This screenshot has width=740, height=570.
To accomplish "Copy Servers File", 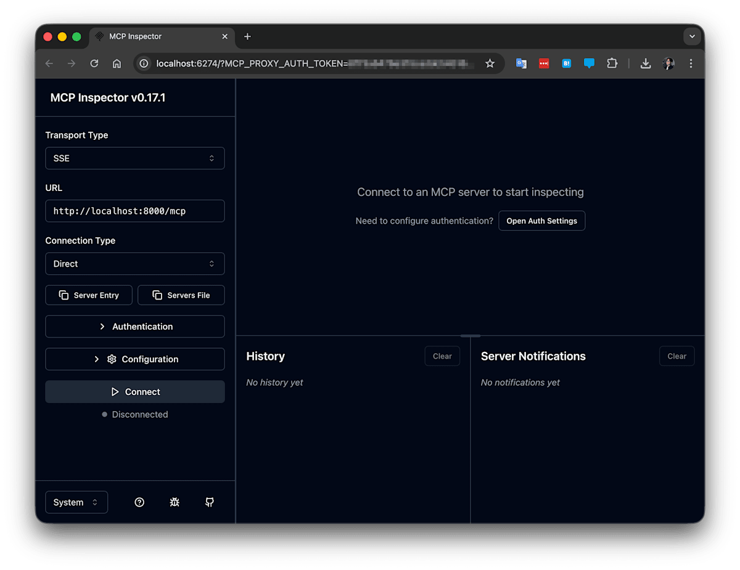I will pyautogui.click(x=181, y=295).
